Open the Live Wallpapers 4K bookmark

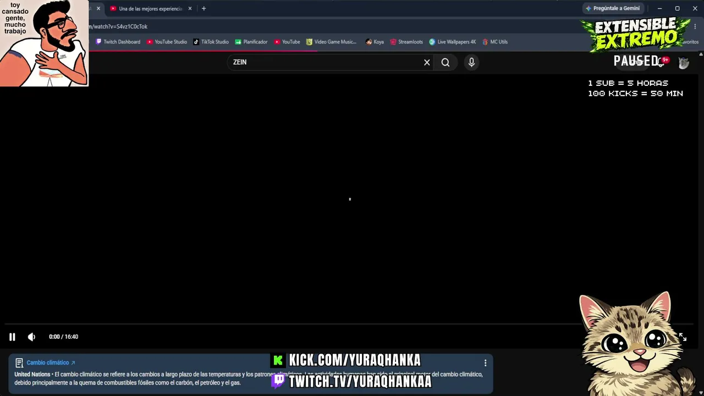[x=453, y=42]
